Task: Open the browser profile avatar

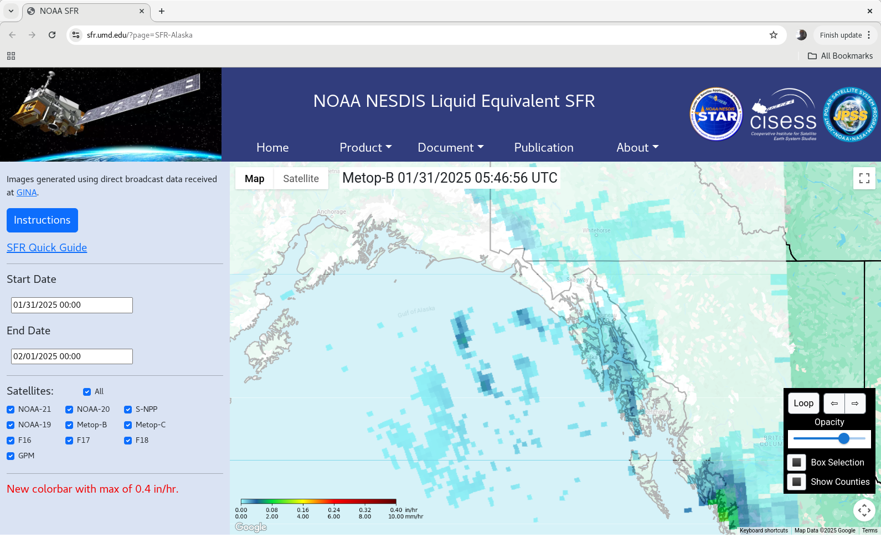Action: 801,35
